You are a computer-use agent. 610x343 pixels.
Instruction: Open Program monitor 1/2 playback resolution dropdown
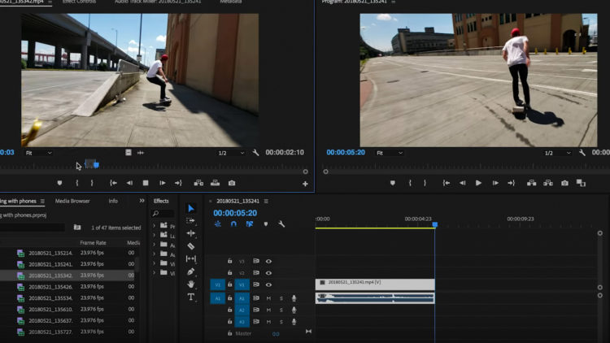[557, 153]
